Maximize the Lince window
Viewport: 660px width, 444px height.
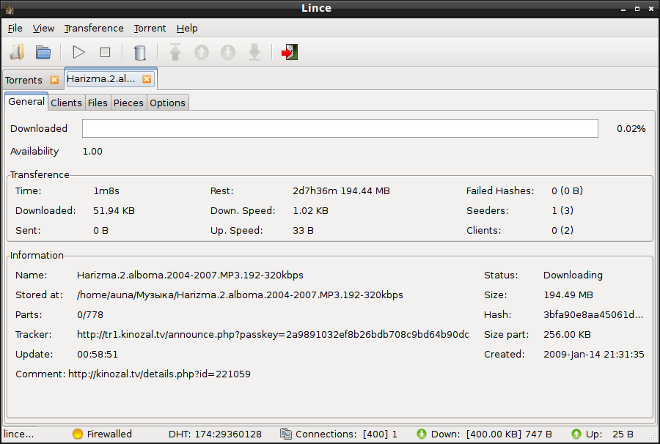tap(637, 8)
